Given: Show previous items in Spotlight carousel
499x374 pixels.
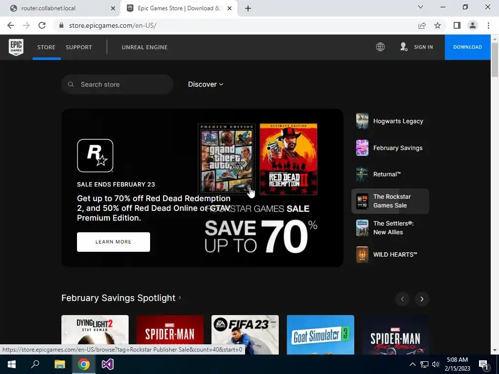Looking at the screenshot, I should [x=402, y=299].
